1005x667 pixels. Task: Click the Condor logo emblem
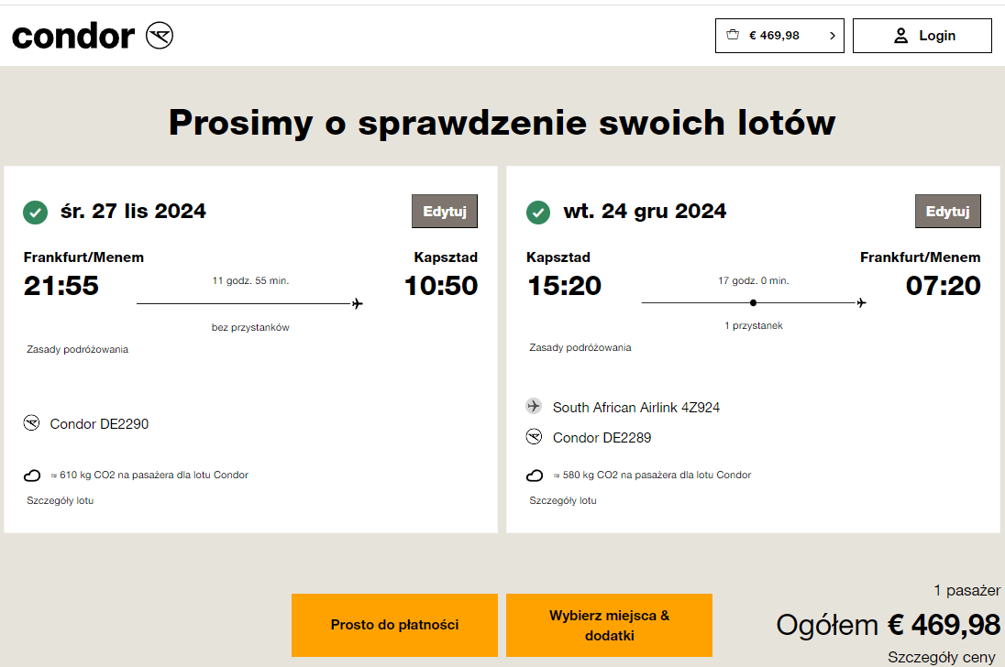coord(160,35)
